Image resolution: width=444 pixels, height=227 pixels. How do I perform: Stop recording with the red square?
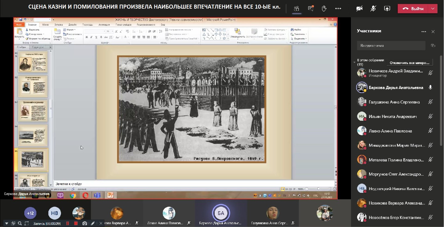pos(76,223)
